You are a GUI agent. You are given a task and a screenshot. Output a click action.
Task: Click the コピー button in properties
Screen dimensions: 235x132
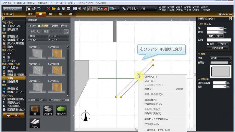[220, 36]
